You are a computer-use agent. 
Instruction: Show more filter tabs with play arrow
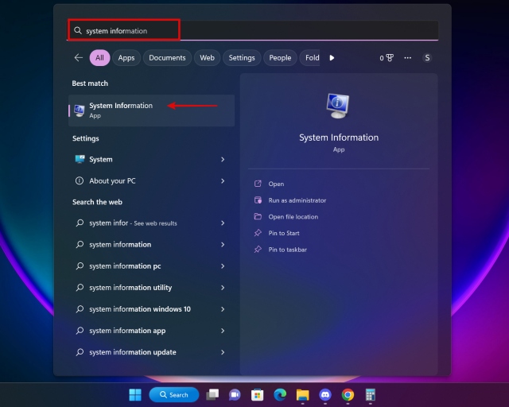click(x=332, y=58)
